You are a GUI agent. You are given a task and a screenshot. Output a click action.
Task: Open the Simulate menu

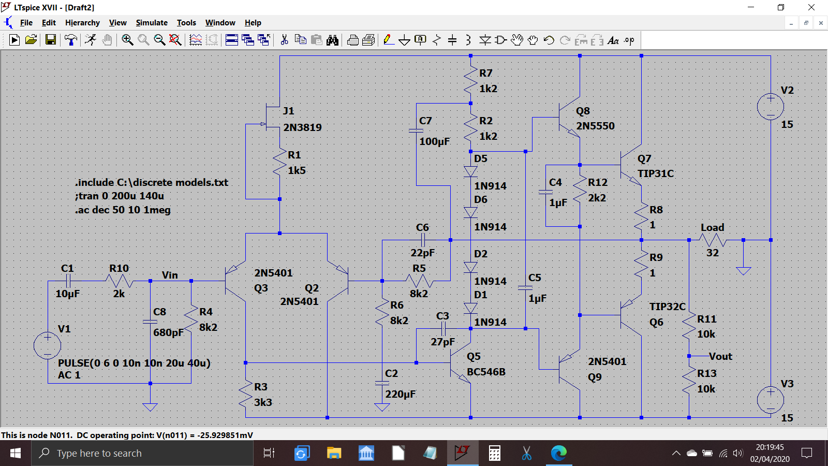(152, 23)
